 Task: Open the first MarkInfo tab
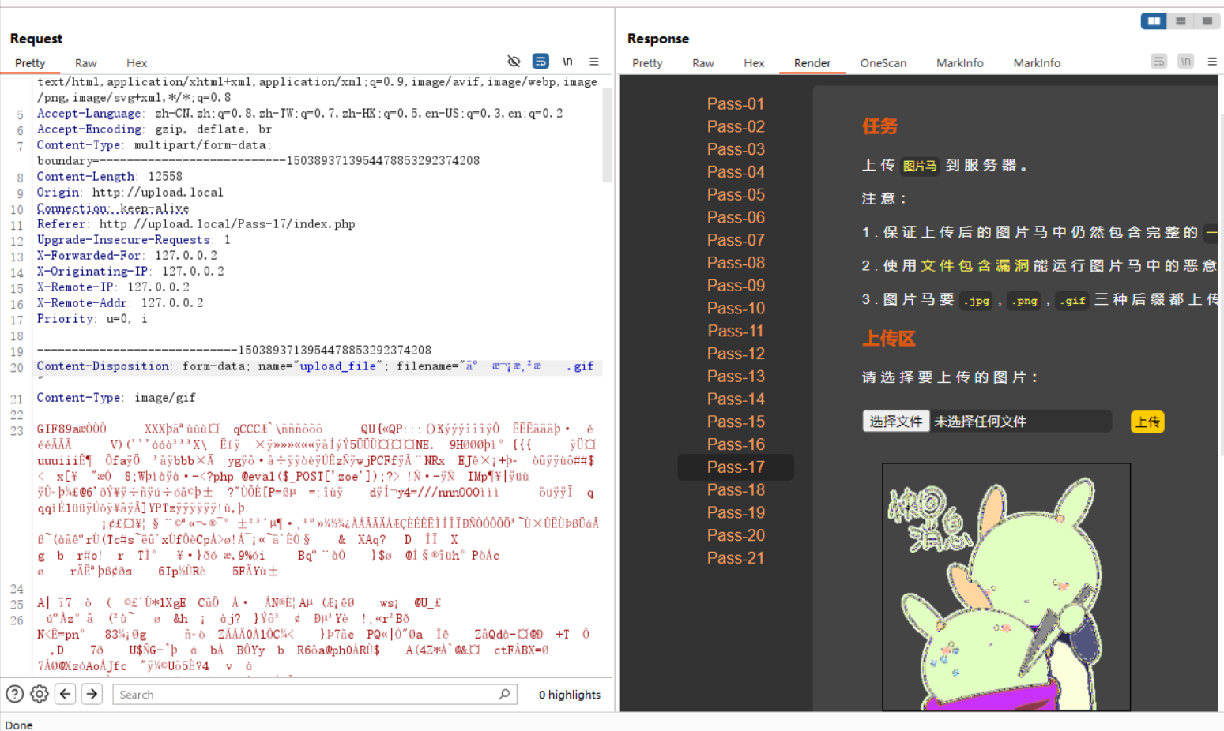(960, 63)
